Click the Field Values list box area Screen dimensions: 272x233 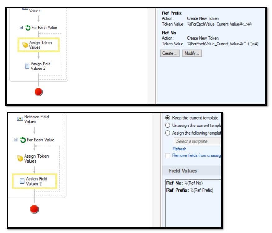coord(193,203)
